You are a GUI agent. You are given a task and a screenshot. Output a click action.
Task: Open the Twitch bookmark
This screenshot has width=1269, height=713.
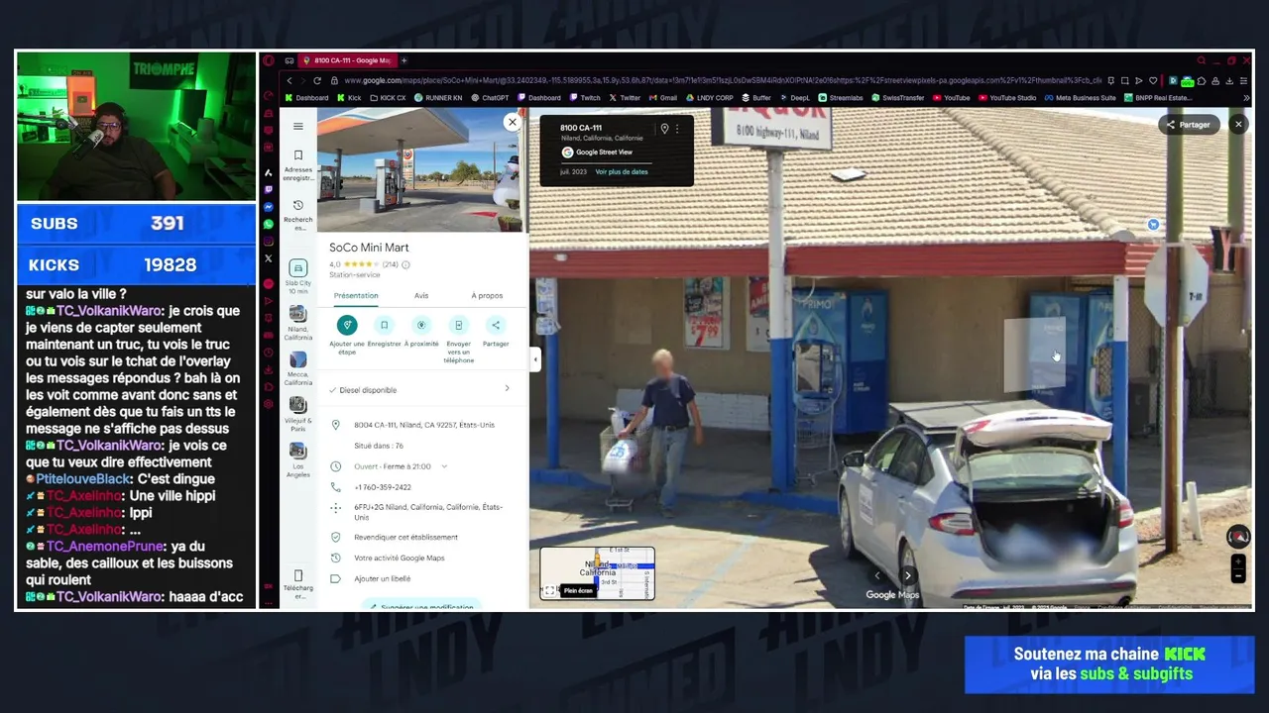tap(585, 98)
